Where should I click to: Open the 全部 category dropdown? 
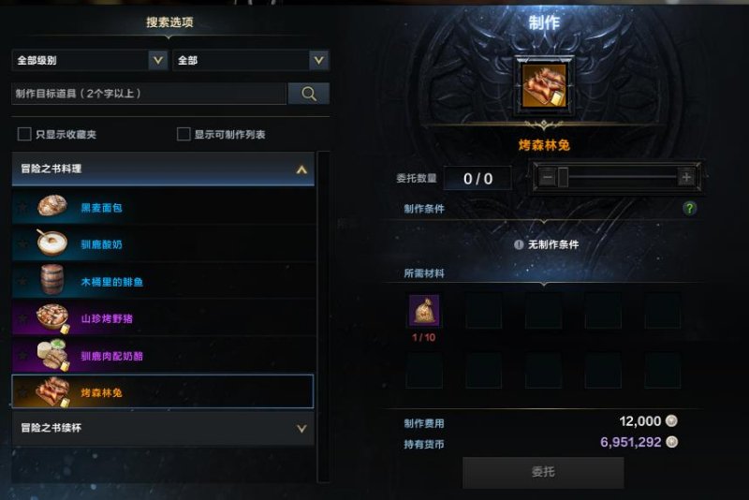point(251,61)
